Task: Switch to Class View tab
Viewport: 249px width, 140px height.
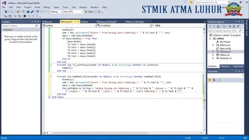Action: (x=238, y=66)
